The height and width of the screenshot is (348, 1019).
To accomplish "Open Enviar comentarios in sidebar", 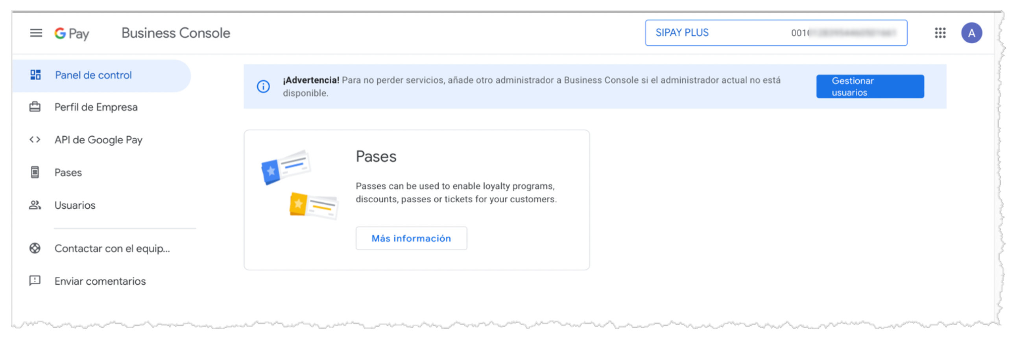I will 100,281.
